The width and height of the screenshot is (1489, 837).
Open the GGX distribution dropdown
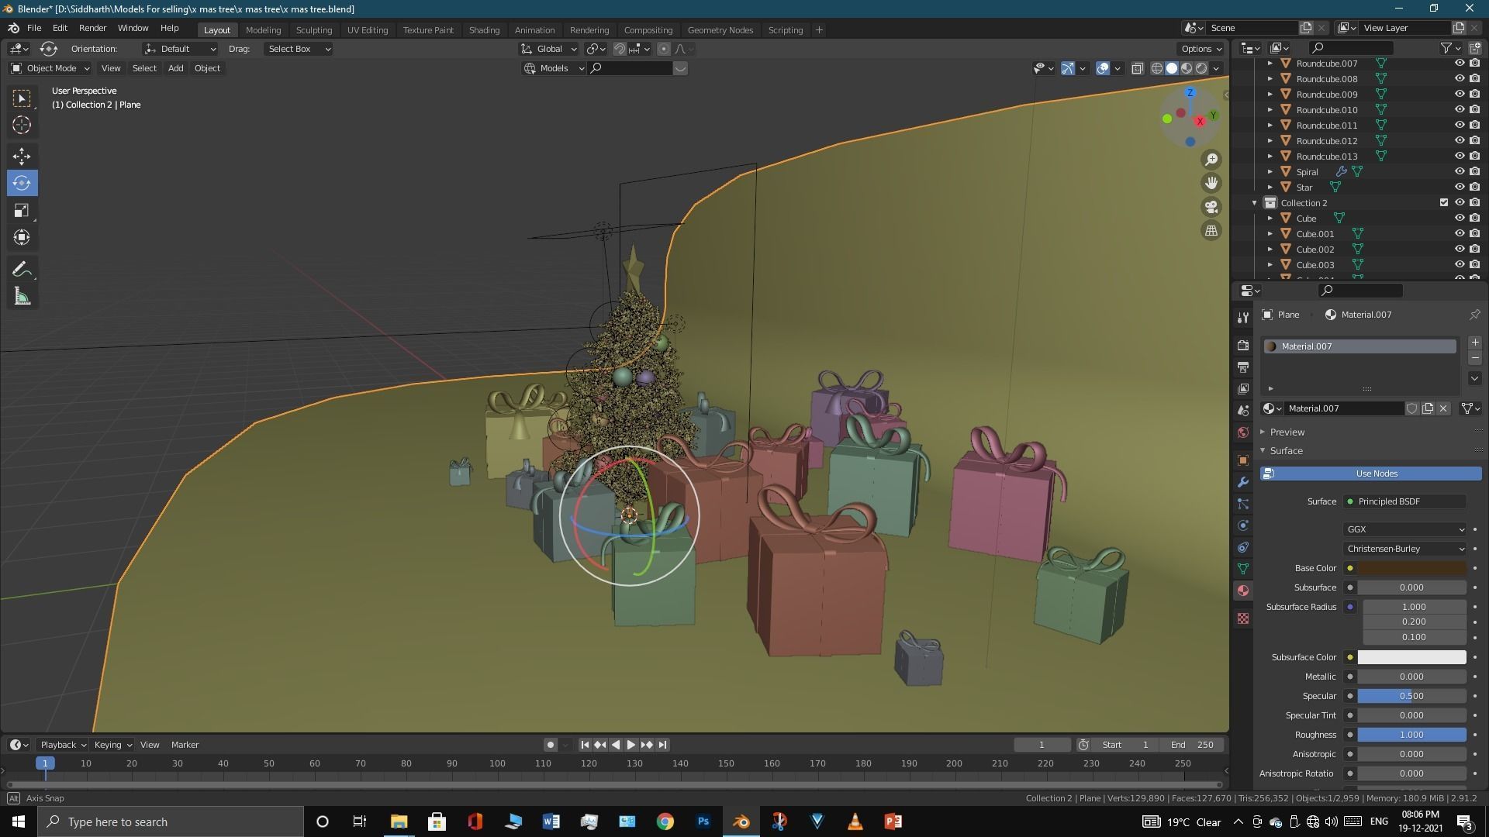tap(1404, 529)
